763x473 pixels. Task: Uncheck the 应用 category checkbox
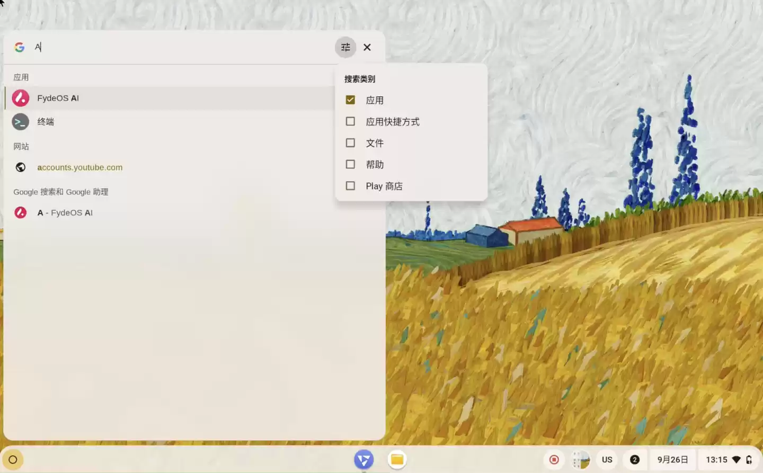click(350, 100)
